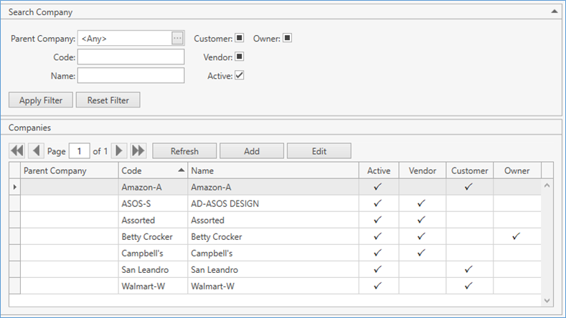Add a new company
566x318 pixels.
[x=252, y=151]
